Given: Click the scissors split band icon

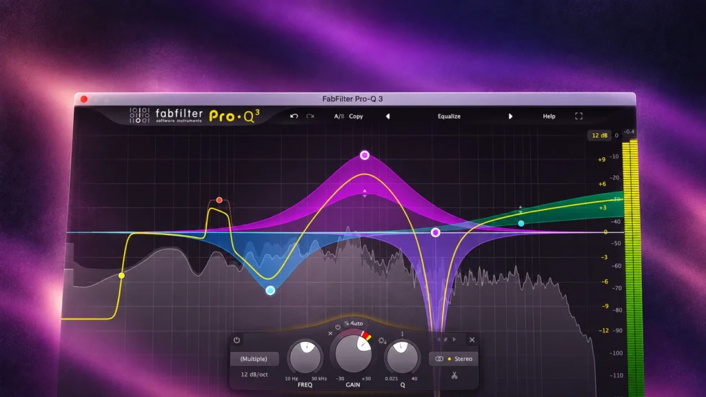Looking at the screenshot, I should coord(454,375).
